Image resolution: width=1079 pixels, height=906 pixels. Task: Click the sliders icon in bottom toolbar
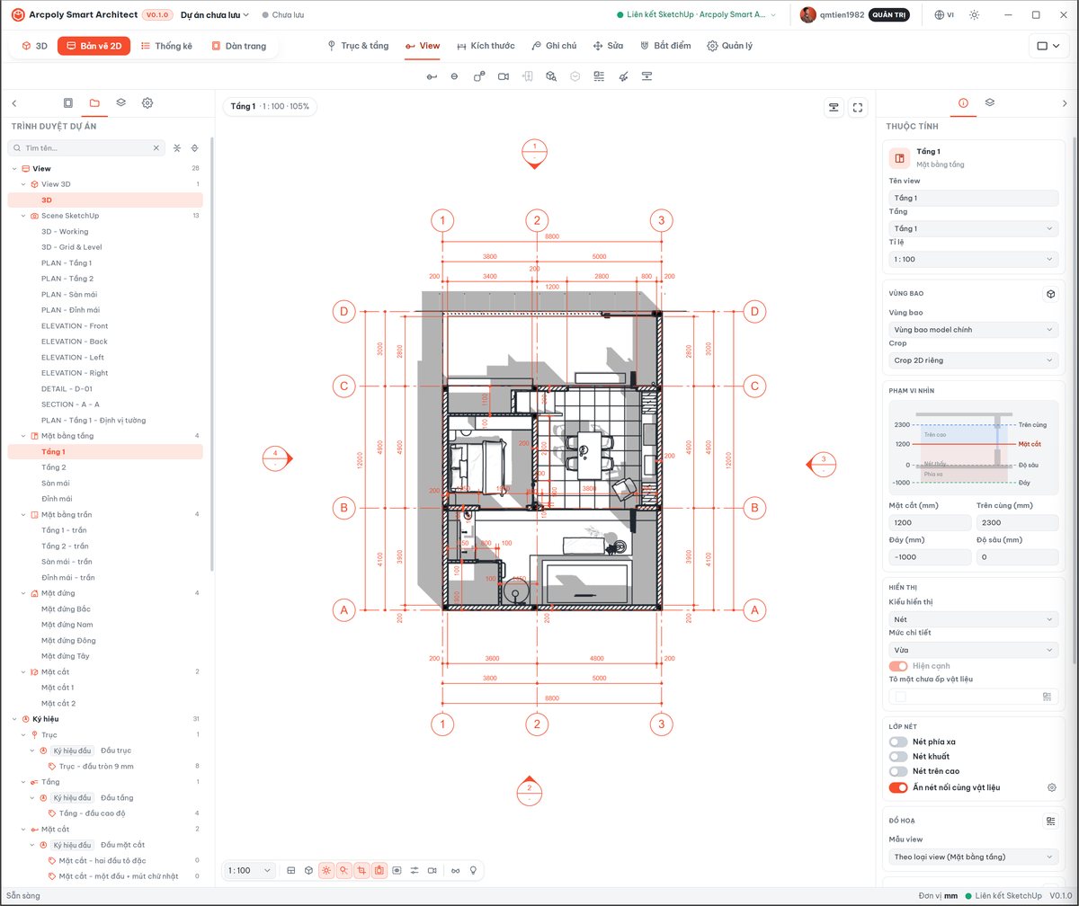coord(415,870)
